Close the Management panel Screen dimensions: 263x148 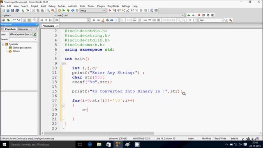pyautogui.click(x=37, y=25)
